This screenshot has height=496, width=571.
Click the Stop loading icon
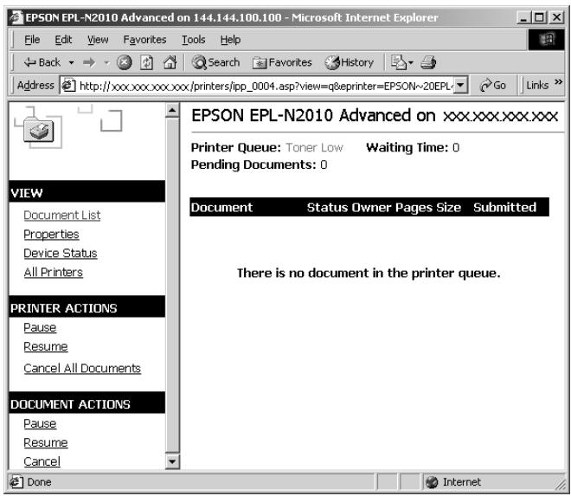pos(124,62)
